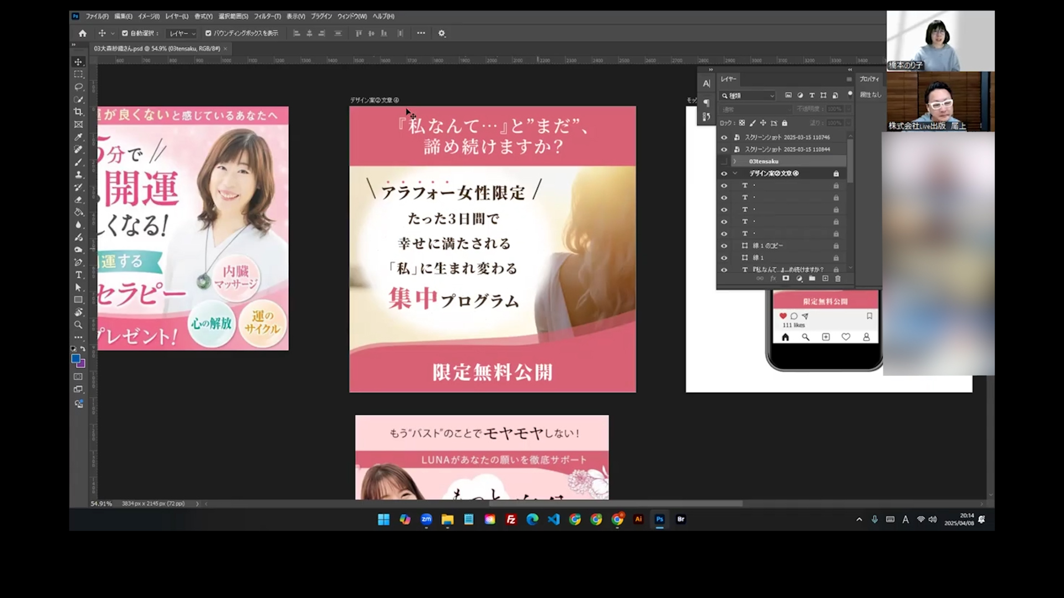Image resolution: width=1064 pixels, height=598 pixels.
Task: Create a new layer group folder
Action: [812, 279]
